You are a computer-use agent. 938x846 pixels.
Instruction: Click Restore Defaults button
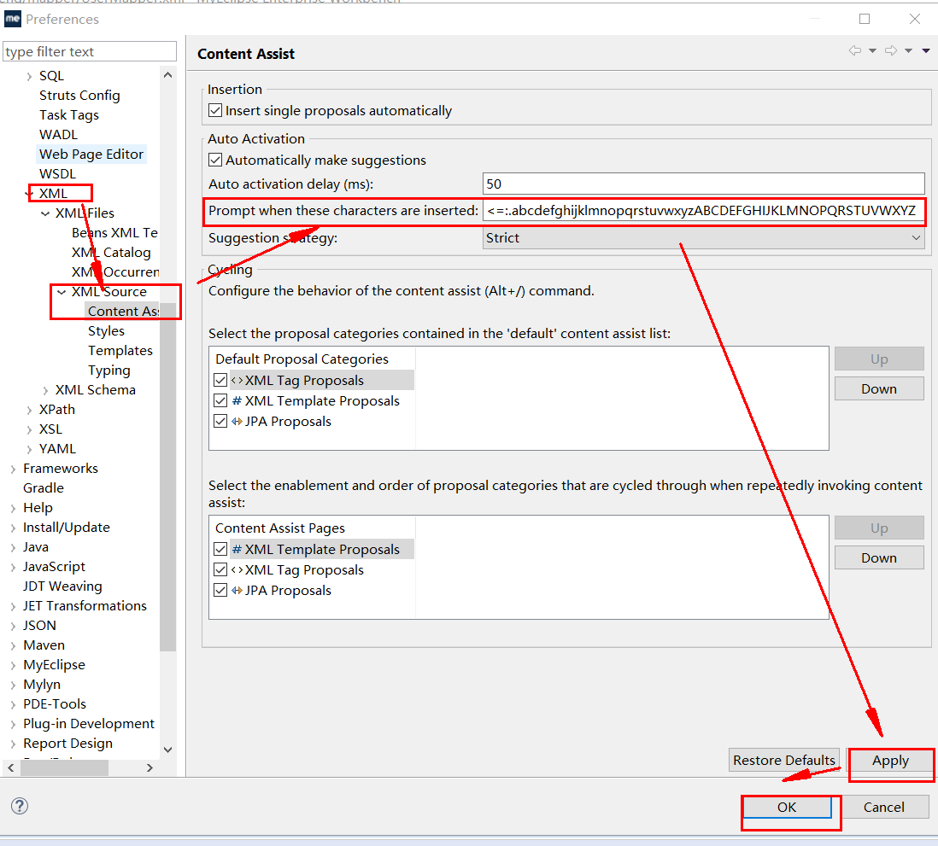(x=783, y=760)
